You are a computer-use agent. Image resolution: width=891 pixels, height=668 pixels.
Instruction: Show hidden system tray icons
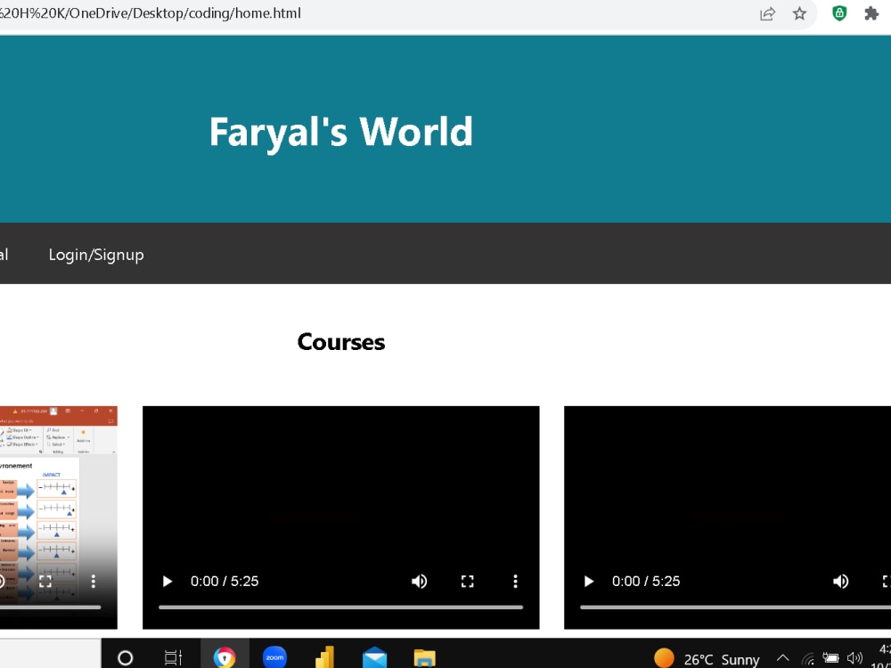point(782,659)
